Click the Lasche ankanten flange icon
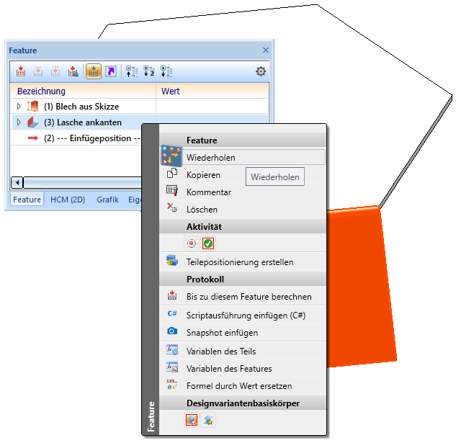456x443 pixels. click(33, 122)
